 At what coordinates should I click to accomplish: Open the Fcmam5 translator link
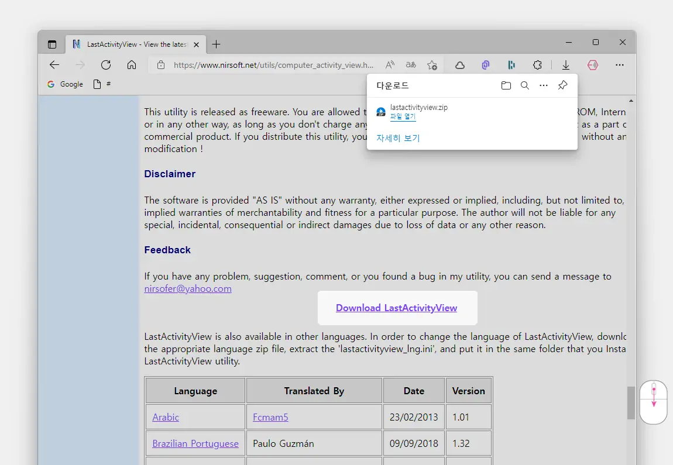(270, 417)
